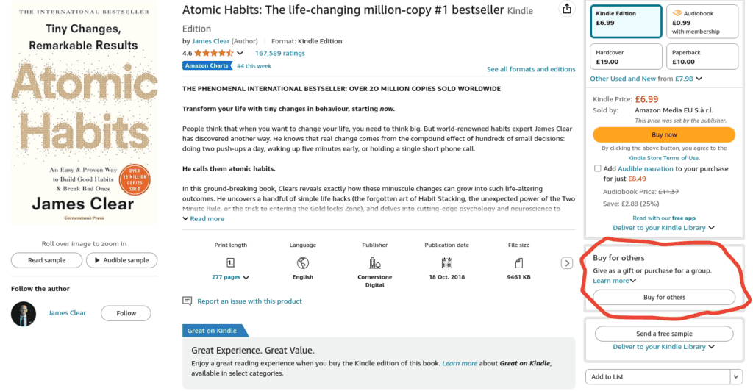Click next arrow in product details carousel
This screenshot has height=391, width=753.
(x=567, y=263)
